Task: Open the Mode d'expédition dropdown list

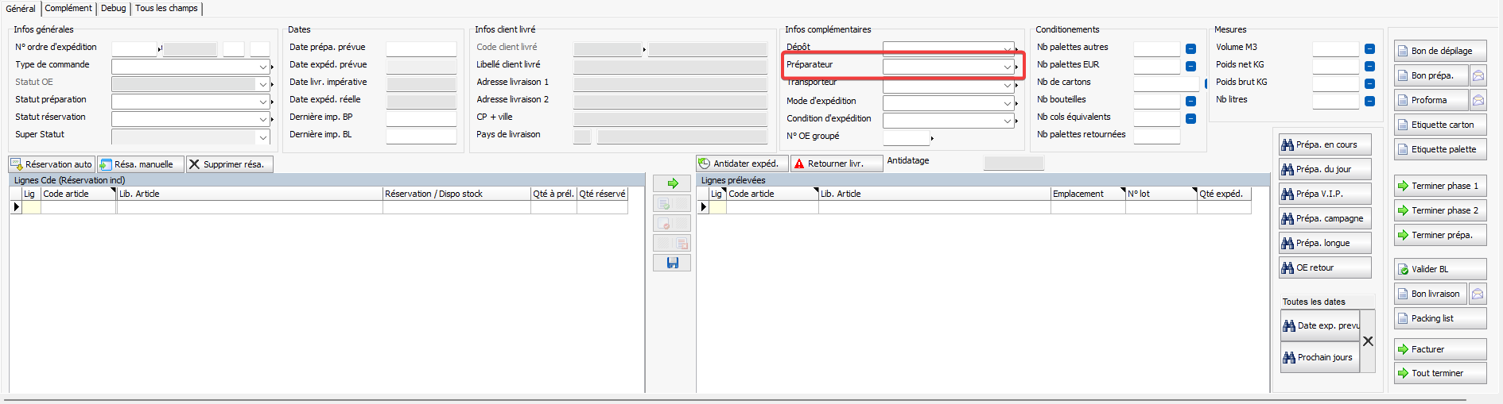Action: [x=1007, y=104]
